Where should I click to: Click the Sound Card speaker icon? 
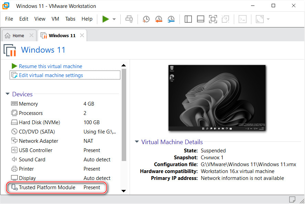point(14,159)
